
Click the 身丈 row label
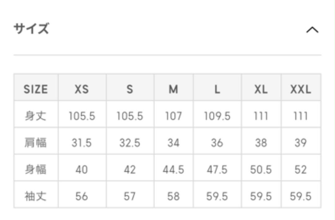tap(36, 116)
